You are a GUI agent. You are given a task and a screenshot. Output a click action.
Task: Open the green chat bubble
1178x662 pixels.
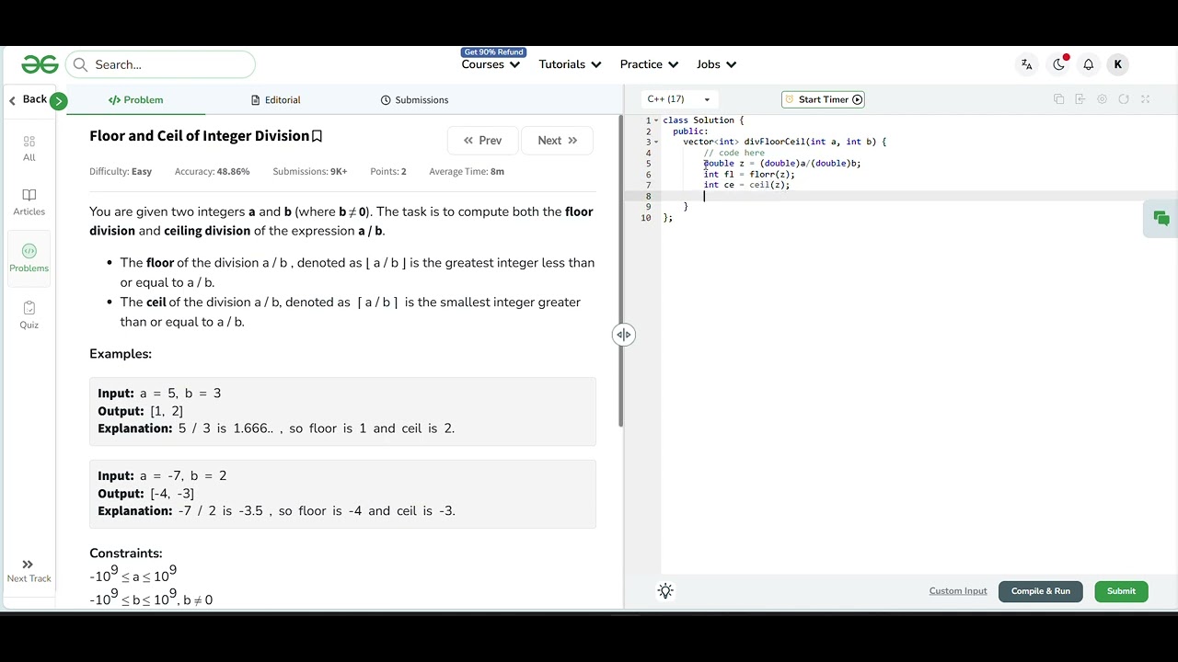(x=1161, y=219)
